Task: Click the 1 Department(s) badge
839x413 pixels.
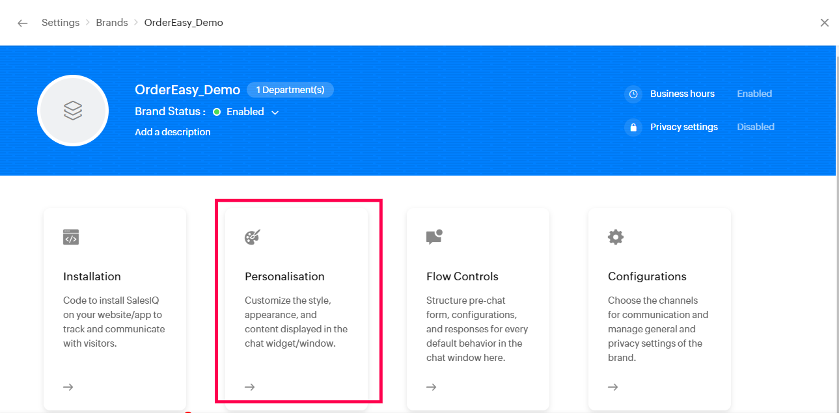Action: click(x=290, y=90)
